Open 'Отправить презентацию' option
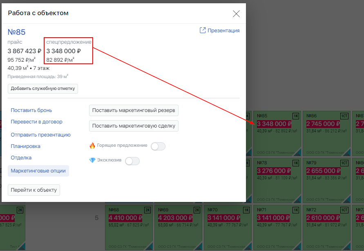The height and width of the screenshot is (251, 364). [41, 135]
